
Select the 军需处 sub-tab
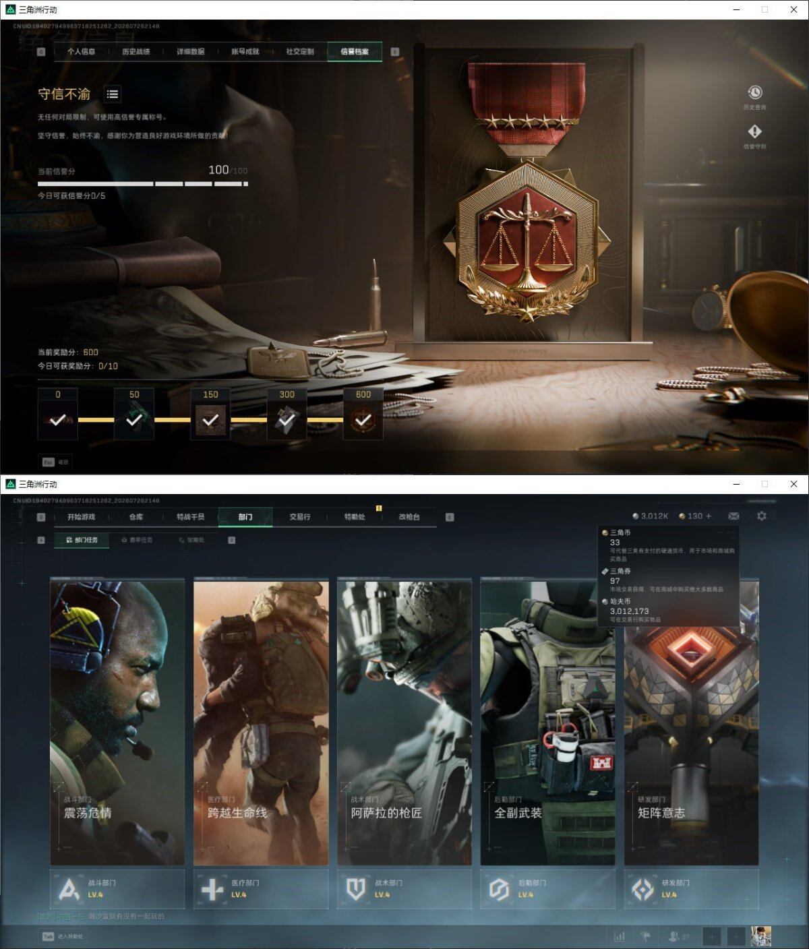click(191, 540)
